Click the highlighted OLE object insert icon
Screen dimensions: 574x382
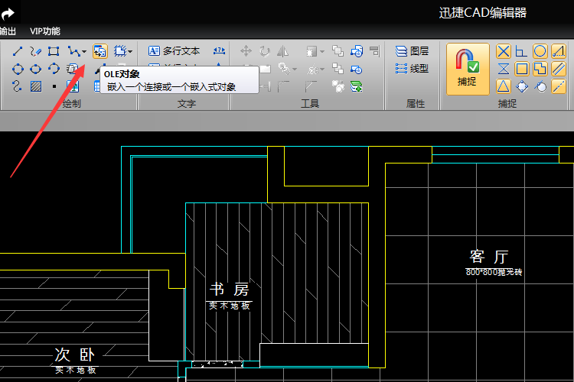100,51
